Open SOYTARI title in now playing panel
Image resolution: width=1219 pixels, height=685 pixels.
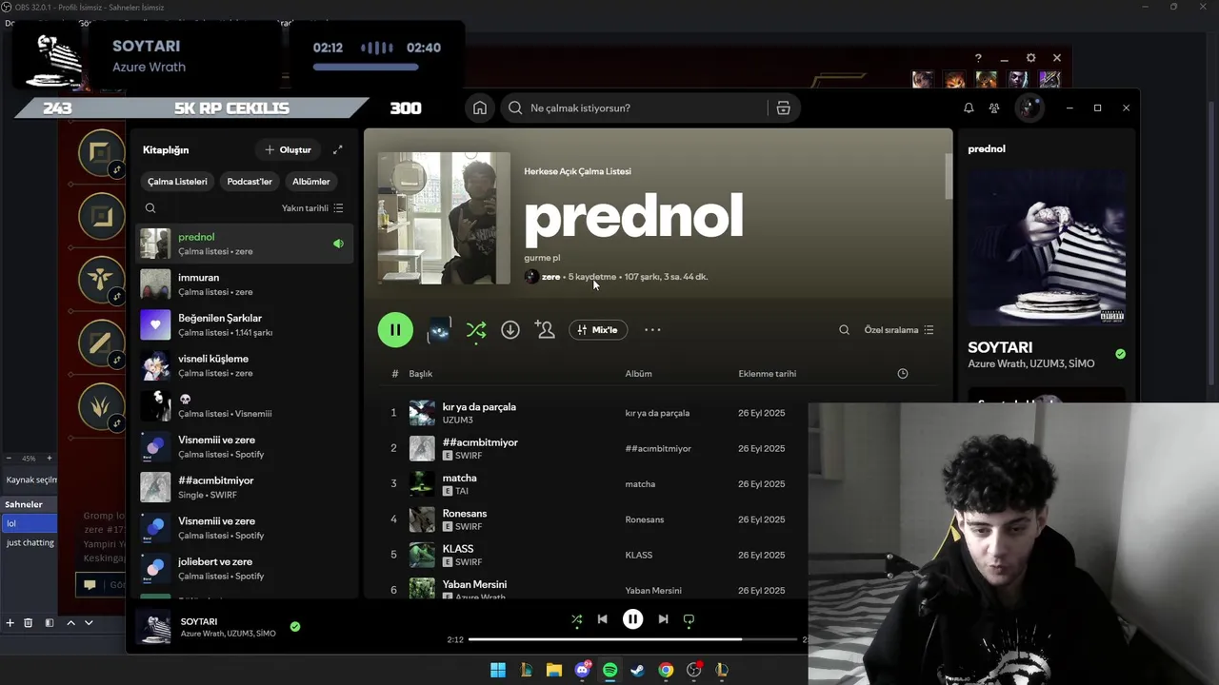click(1000, 347)
